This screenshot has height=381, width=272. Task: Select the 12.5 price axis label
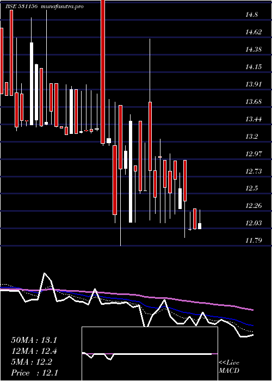[251, 188]
